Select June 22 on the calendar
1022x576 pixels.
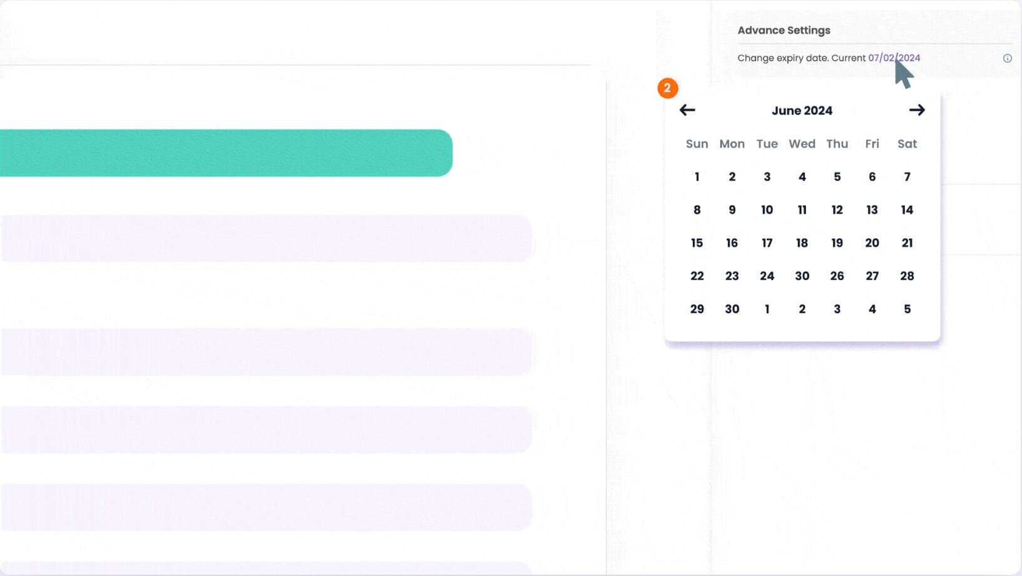tap(697, 276)
